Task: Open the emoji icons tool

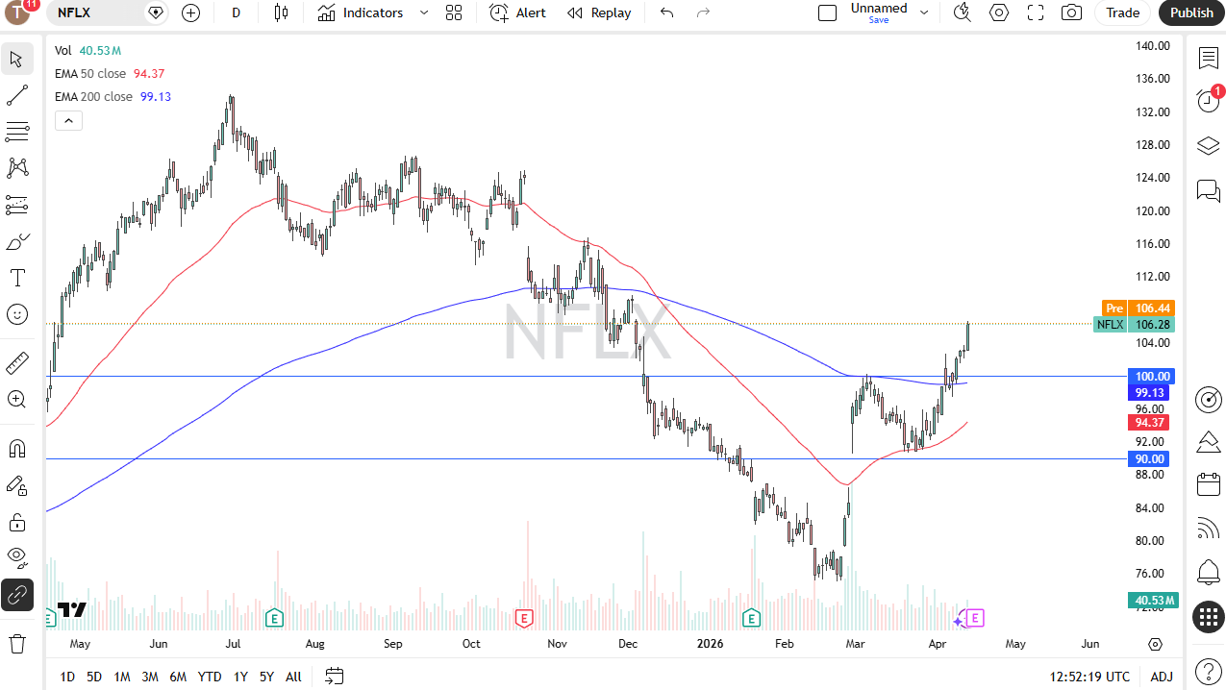Action: tap(16, 314)
